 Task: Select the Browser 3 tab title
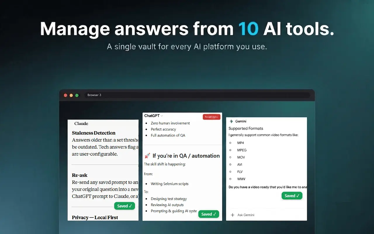tap(94, 95)
